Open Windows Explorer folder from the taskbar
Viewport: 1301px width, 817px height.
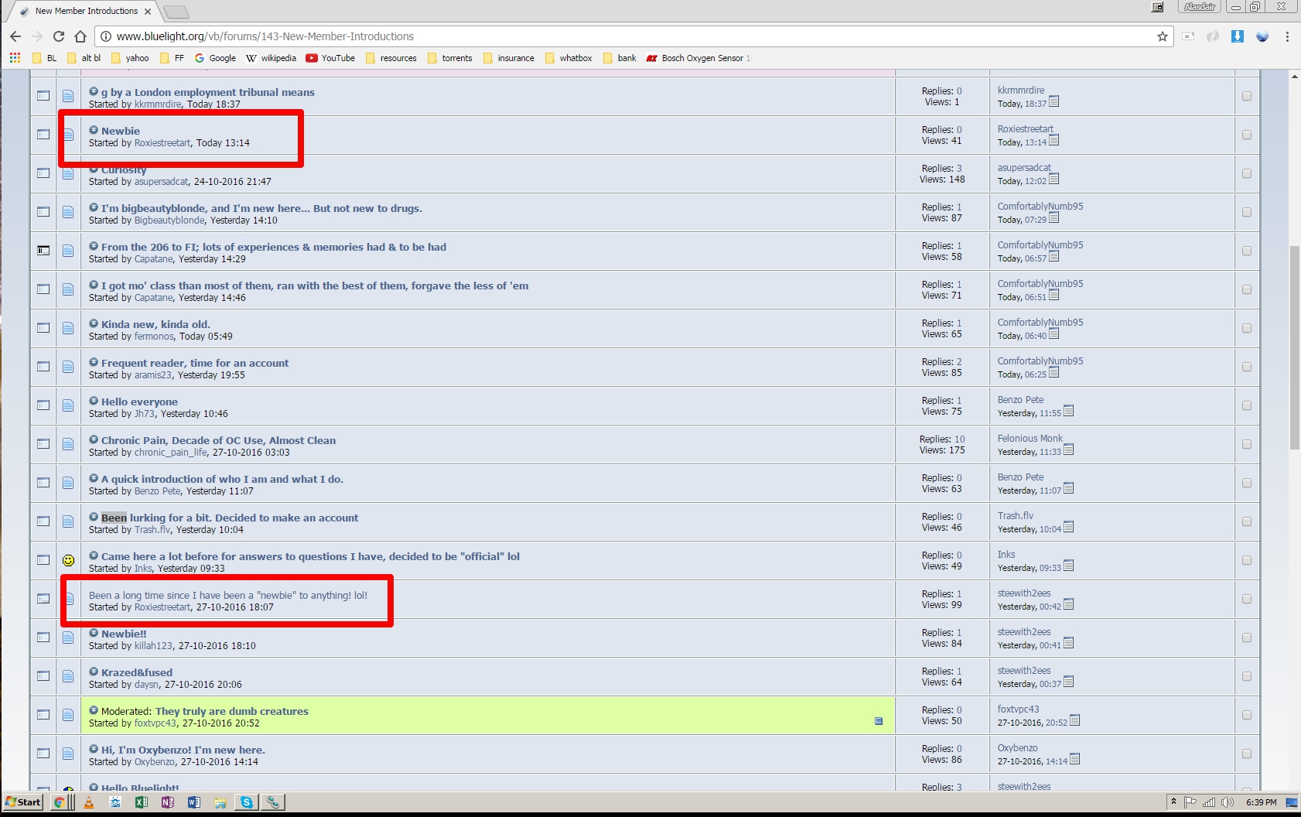[x=220, y=802]
